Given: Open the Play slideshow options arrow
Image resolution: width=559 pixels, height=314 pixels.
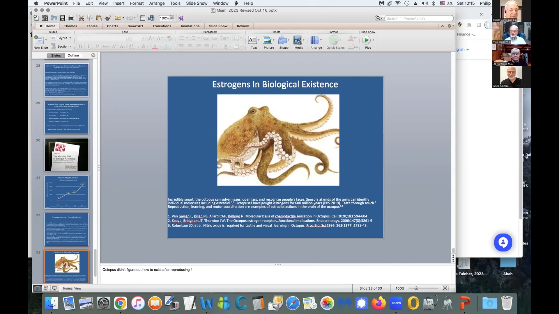Looking at the screenshot, I should pos(373,40).
